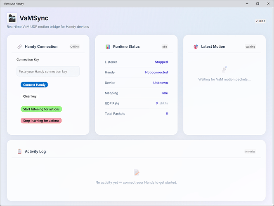Focus the Handy connection key field
This screenshot has width=274, height=206.
48,71
